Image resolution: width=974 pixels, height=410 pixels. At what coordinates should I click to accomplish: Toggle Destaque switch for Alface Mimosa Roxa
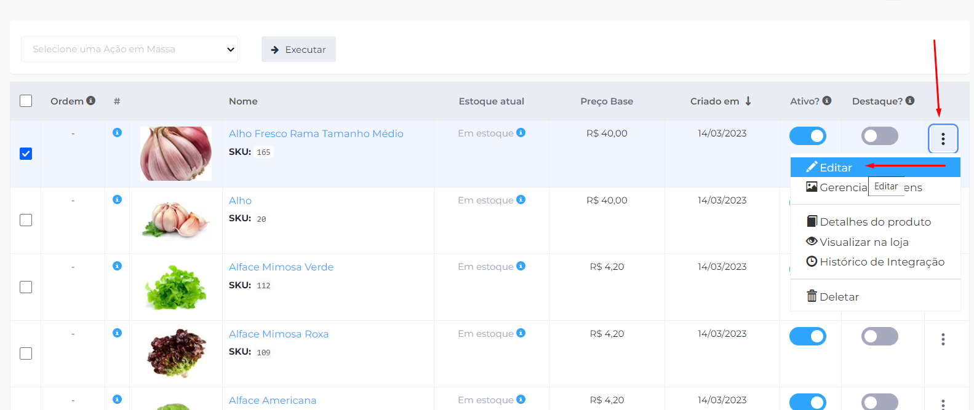coord(880,336)
